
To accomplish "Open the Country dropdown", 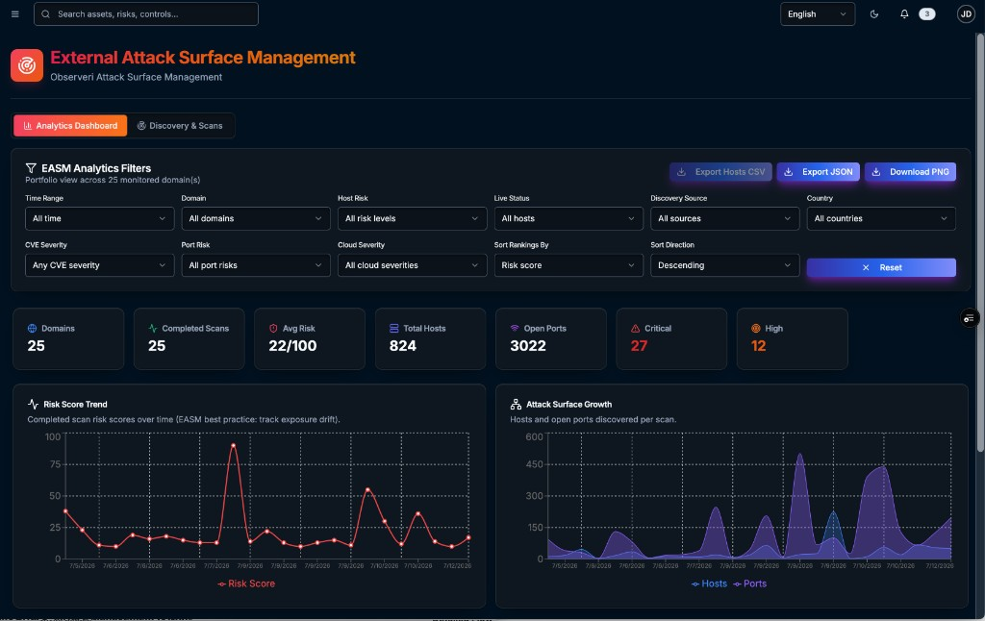I will coord(881,218).
